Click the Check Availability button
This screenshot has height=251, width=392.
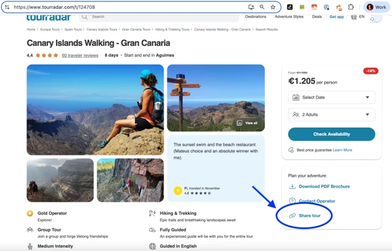coord(332,134)
